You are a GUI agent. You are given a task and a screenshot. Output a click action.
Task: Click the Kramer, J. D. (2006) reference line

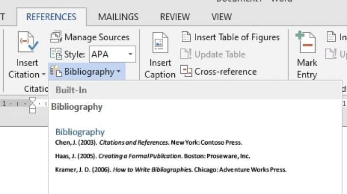[171, 170]
